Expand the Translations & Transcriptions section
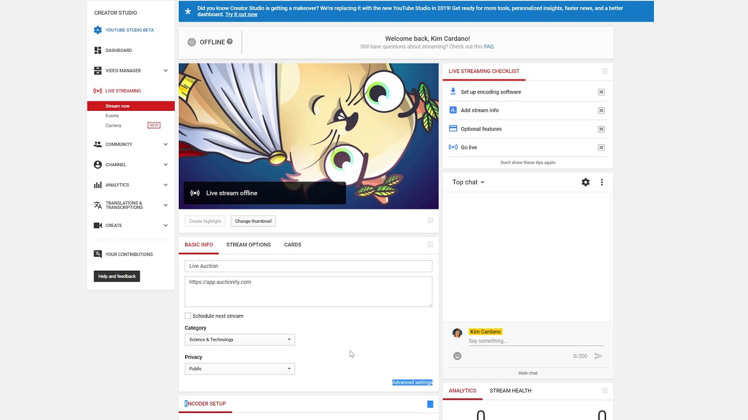 pyautogui.click(x=165, y=205)
